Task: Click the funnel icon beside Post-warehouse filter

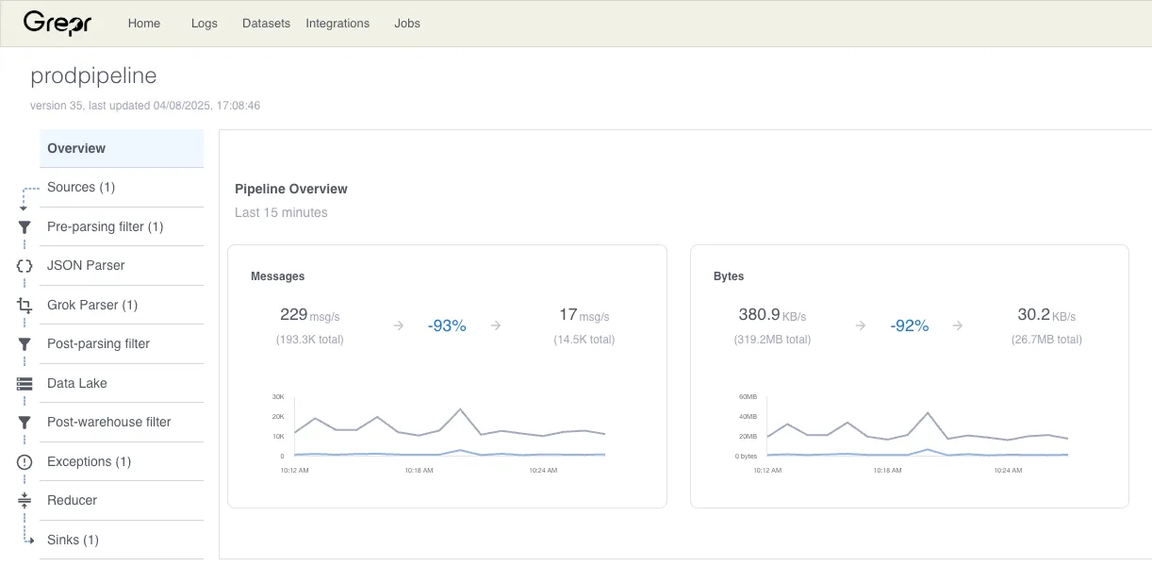Action: [25, 423]
